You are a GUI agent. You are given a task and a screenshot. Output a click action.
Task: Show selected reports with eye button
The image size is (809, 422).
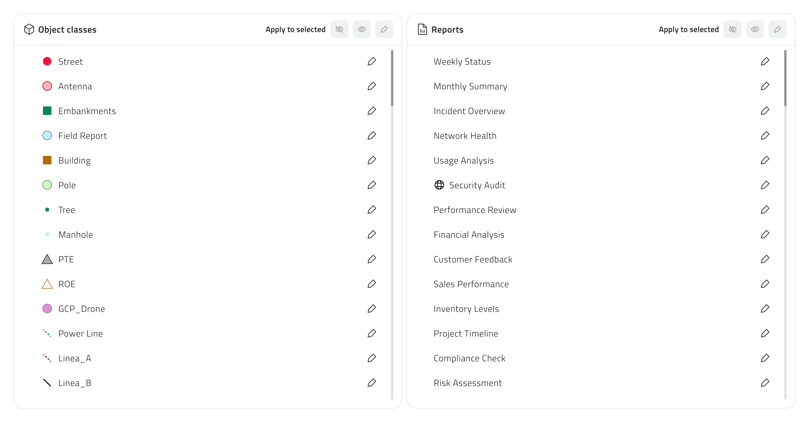point(755,29)
